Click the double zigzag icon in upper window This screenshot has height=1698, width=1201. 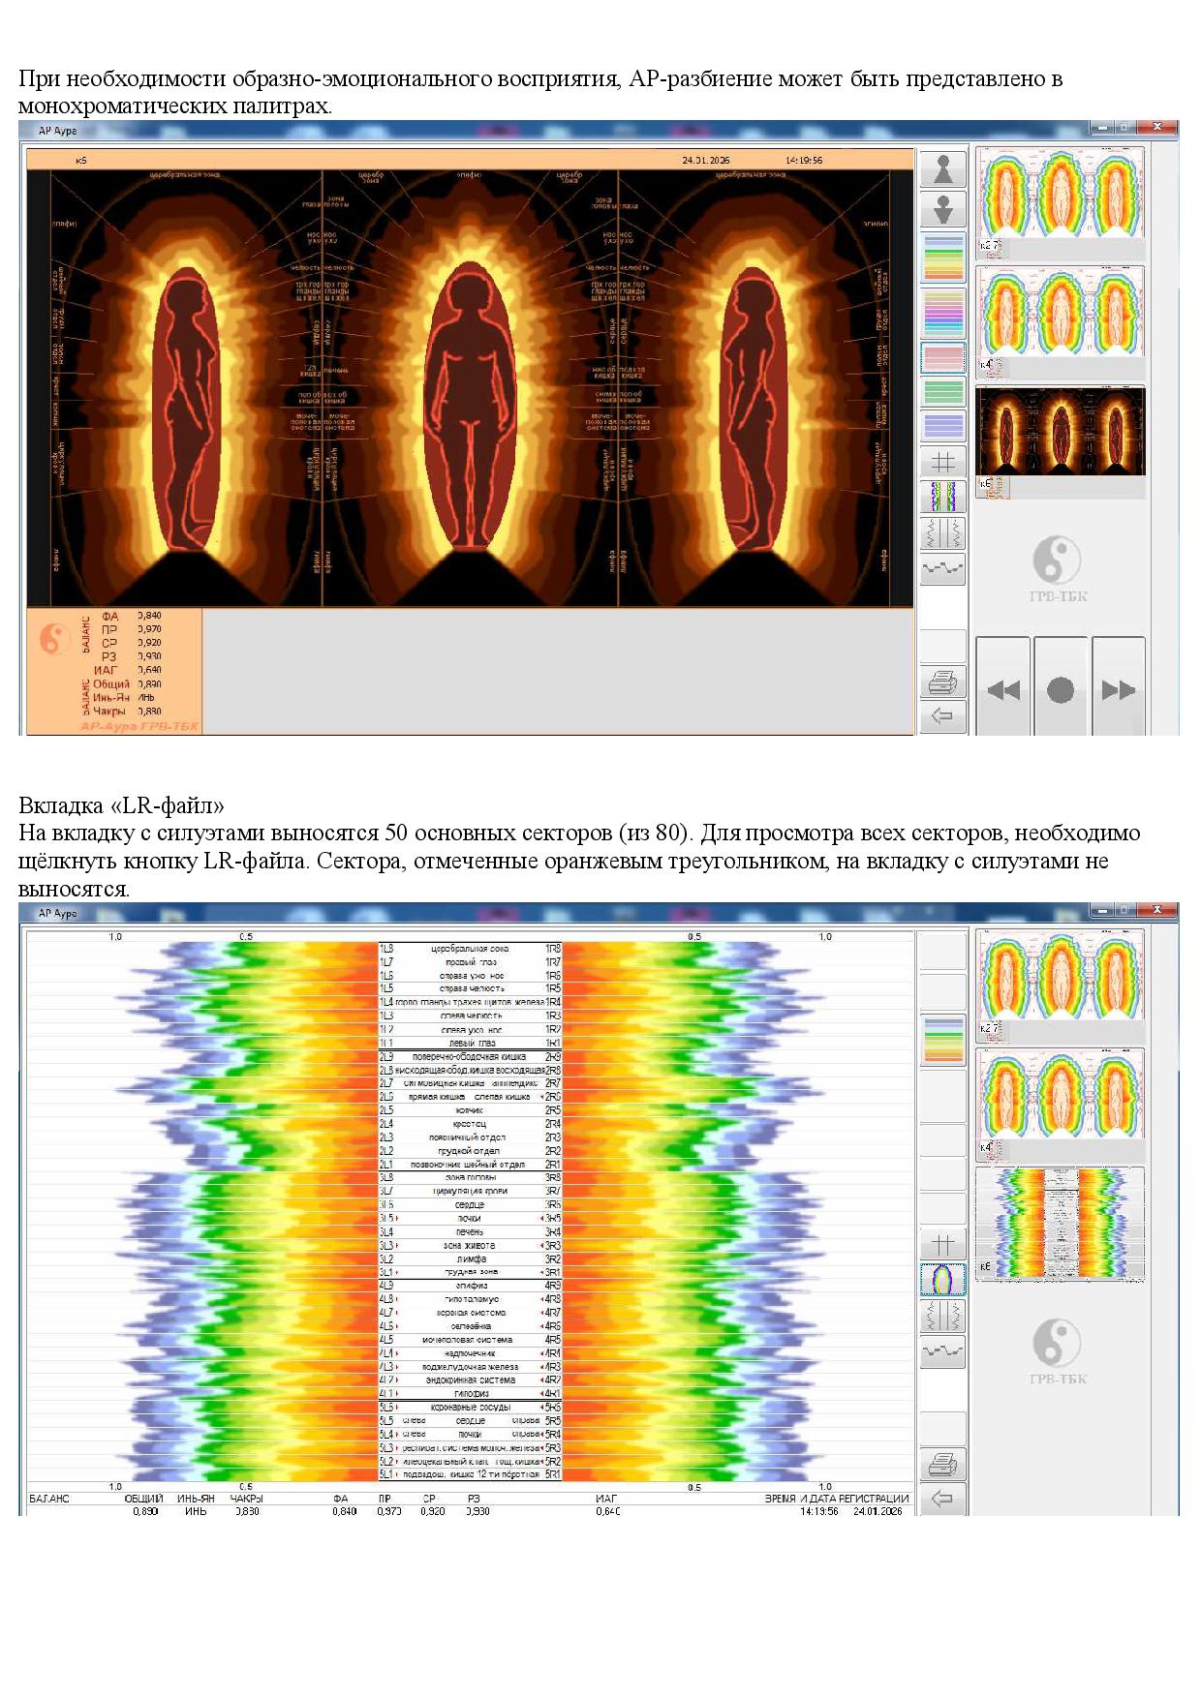(942, 532)
